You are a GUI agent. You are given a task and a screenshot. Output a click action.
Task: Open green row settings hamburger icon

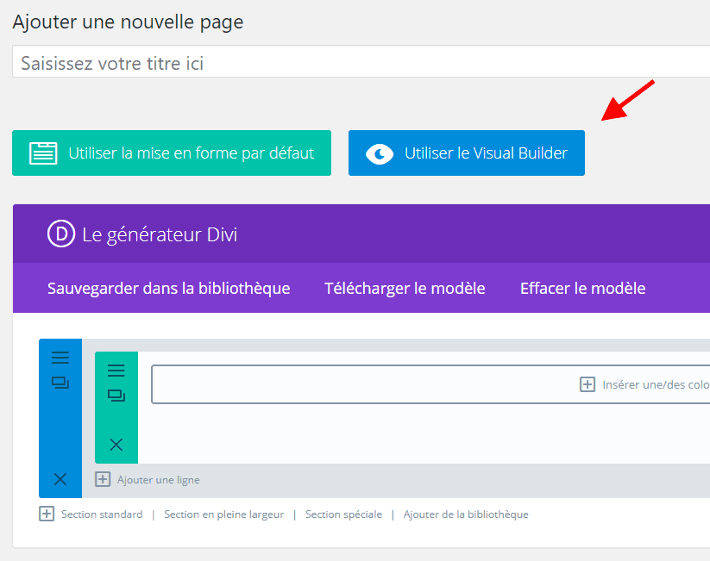tap(116, 371)
